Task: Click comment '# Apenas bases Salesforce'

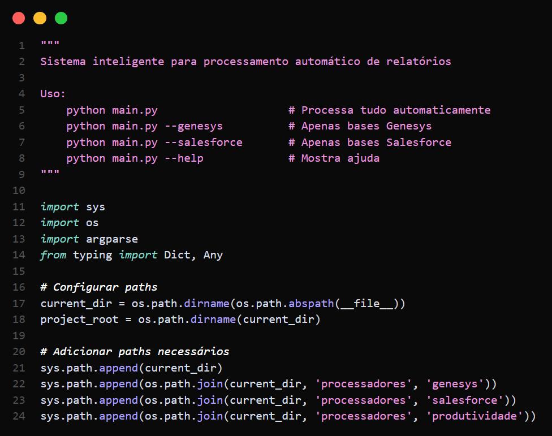Action: coord(370,143)
